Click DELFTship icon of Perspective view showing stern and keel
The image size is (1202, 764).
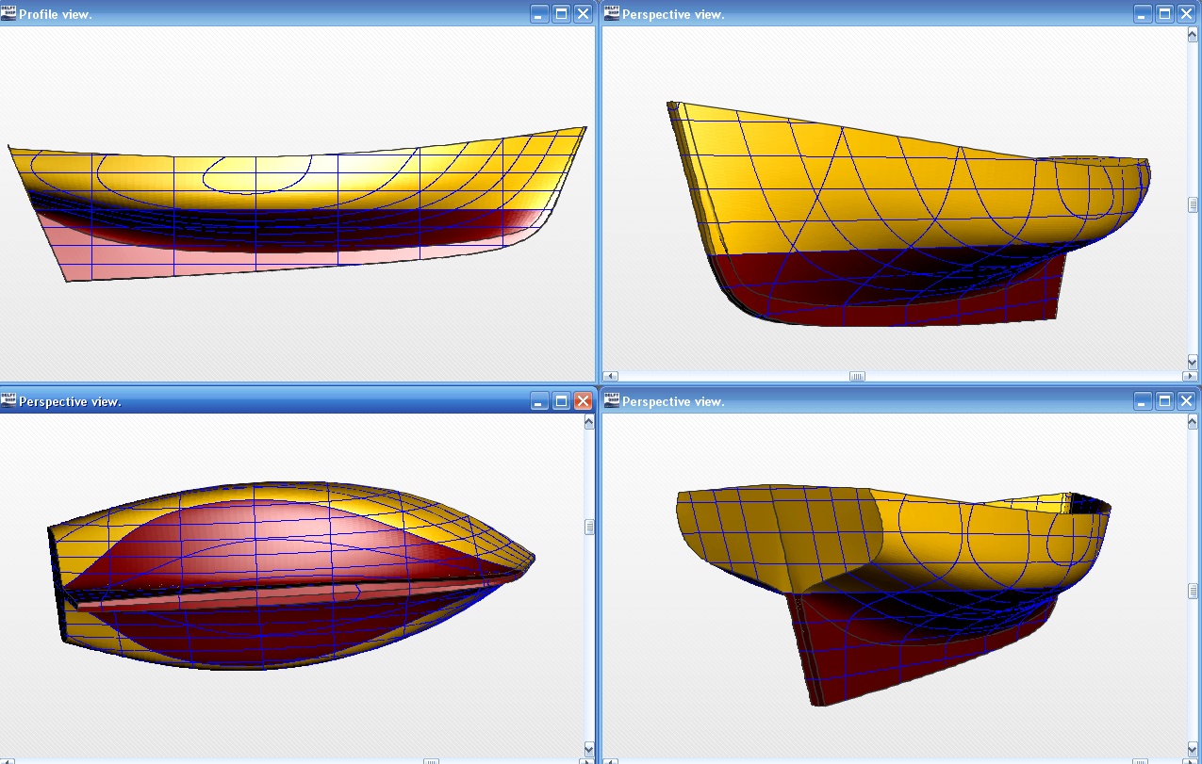612,400
